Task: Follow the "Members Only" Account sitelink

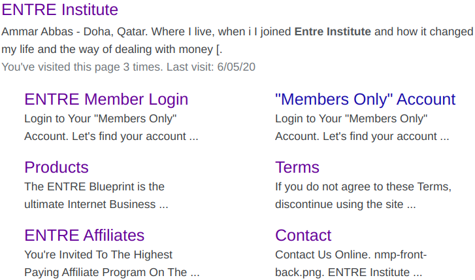Action: (x=365, y=99)
